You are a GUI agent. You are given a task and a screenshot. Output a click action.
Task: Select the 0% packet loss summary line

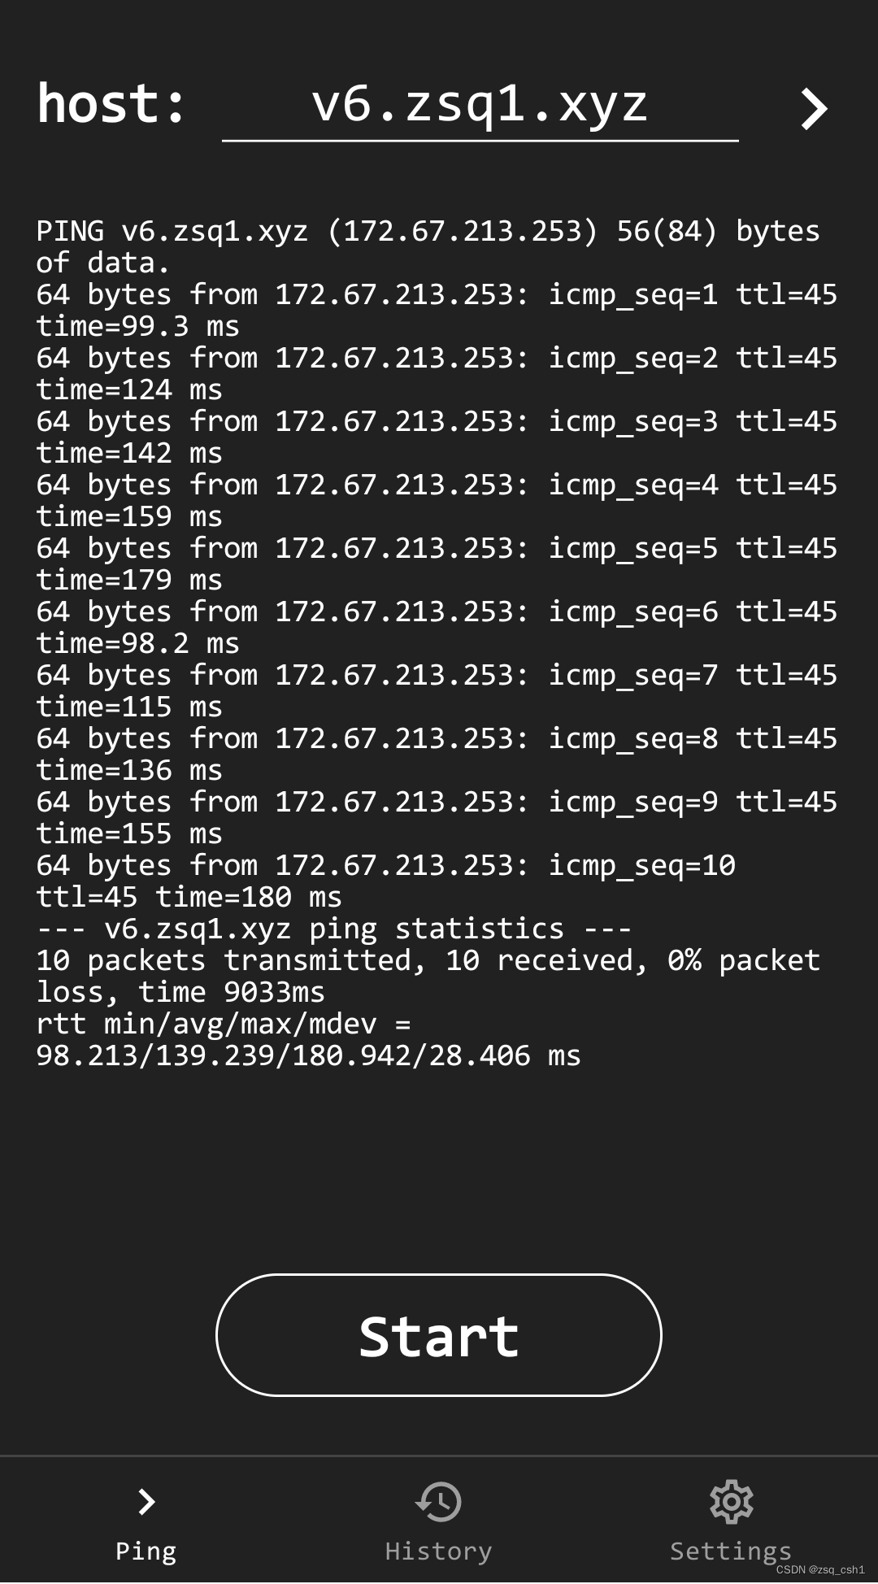click(427, 975)
